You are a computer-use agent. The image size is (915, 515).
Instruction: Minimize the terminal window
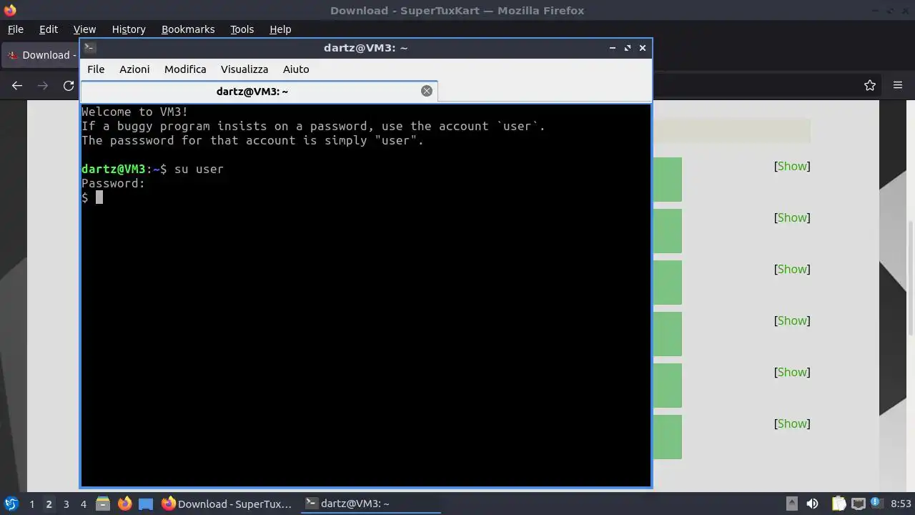click(613, 48)
